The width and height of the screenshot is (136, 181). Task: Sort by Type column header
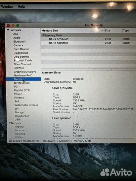pyautogui.click(x=126, y=31)
